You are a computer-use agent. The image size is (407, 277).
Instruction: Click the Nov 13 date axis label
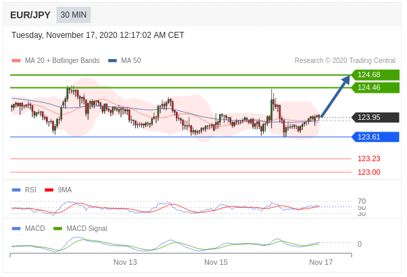pyautogui.click(x=125, y=262)
